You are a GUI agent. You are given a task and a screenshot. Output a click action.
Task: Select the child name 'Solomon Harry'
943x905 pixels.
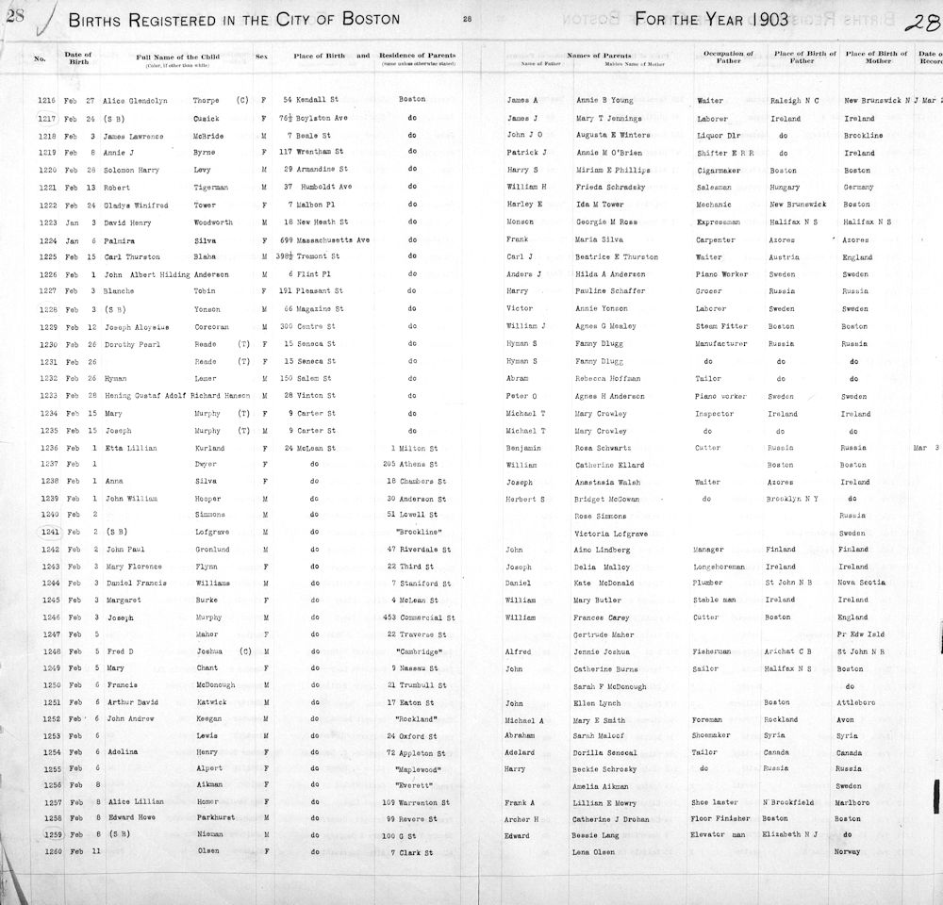coord(131,171)
